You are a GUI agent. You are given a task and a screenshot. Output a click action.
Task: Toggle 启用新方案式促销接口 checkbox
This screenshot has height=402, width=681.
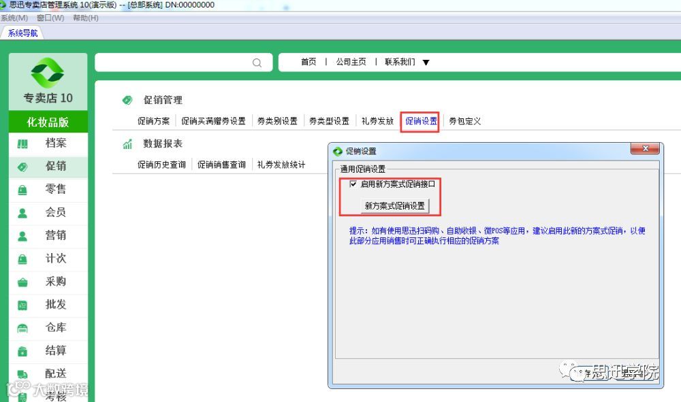tap(353, 184)
